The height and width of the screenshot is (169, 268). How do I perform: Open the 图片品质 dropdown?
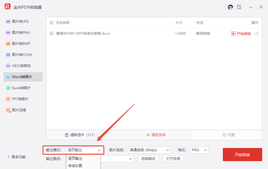[x=149, y=150]
